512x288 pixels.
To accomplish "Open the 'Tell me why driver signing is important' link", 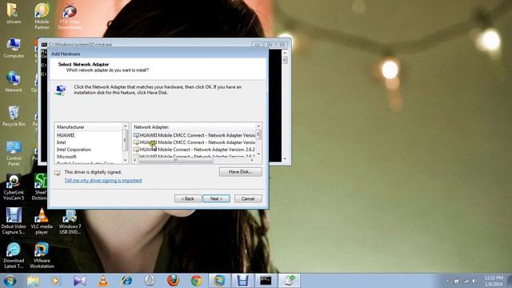I will tap(103, 180).
